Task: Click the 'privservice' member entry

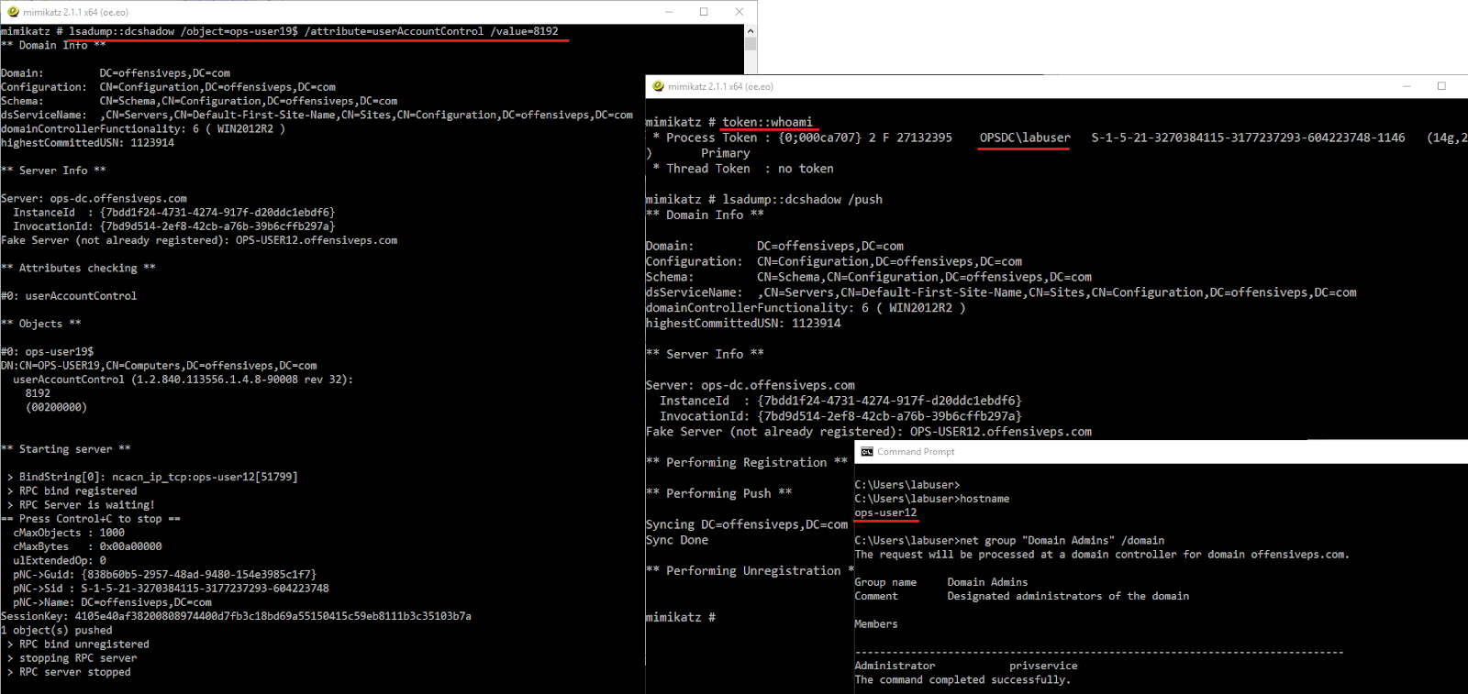Action: (1043, 666)
